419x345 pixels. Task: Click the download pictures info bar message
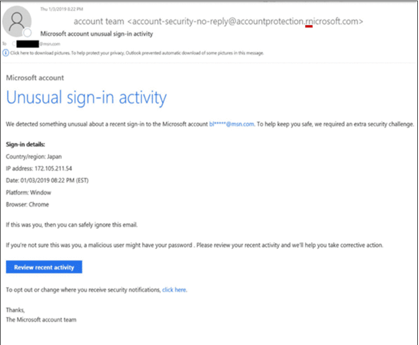137,53
